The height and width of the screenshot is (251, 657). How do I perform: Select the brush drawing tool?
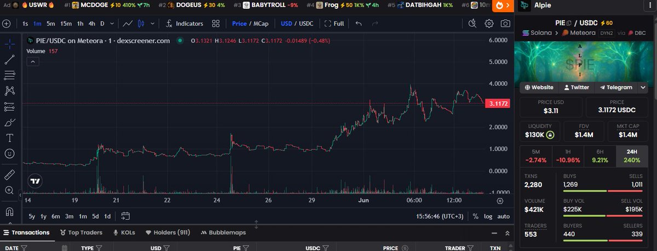click(10, 122)
